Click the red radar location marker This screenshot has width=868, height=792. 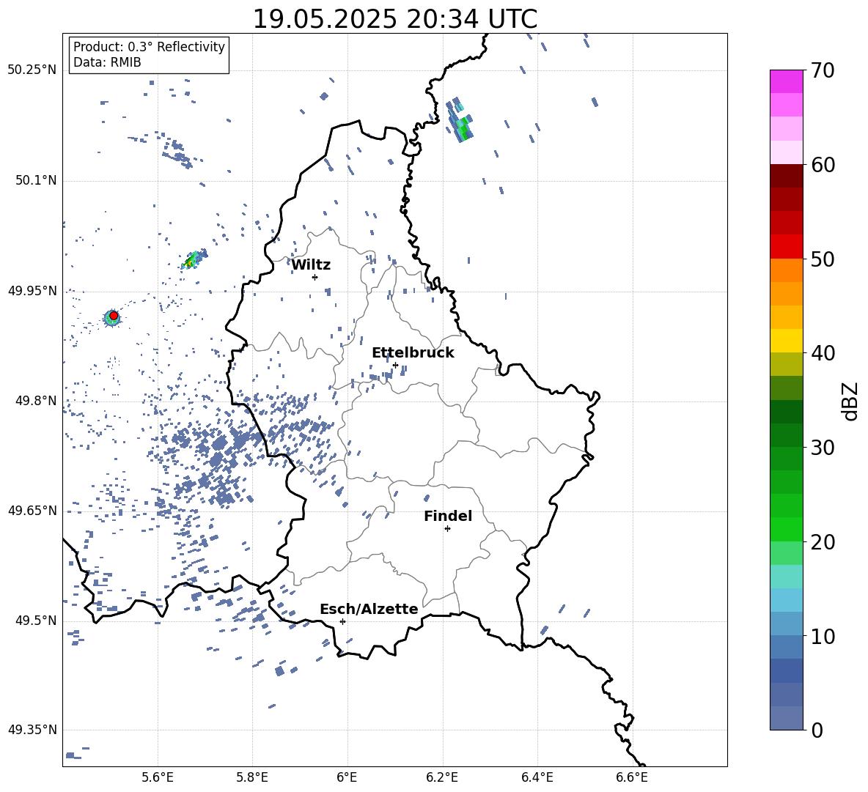(114, 316)
